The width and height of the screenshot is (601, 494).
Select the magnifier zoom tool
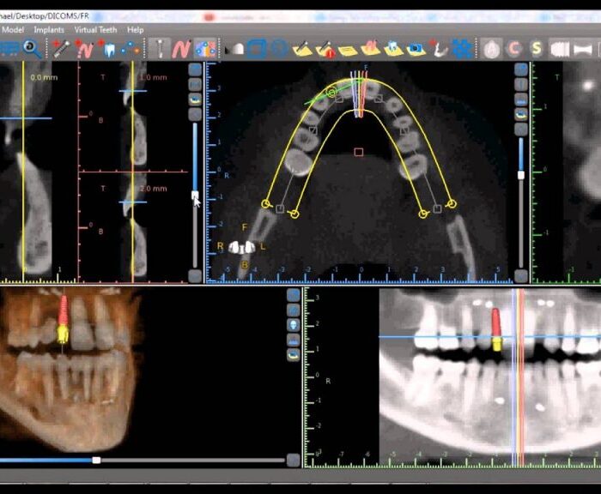click(32, 49)
